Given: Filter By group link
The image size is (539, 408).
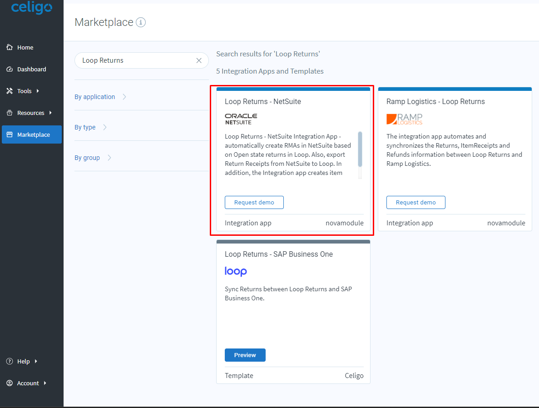Looking at the screenshot, I should coord(87,158).
